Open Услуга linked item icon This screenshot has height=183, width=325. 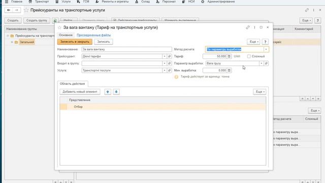(169, 70)
